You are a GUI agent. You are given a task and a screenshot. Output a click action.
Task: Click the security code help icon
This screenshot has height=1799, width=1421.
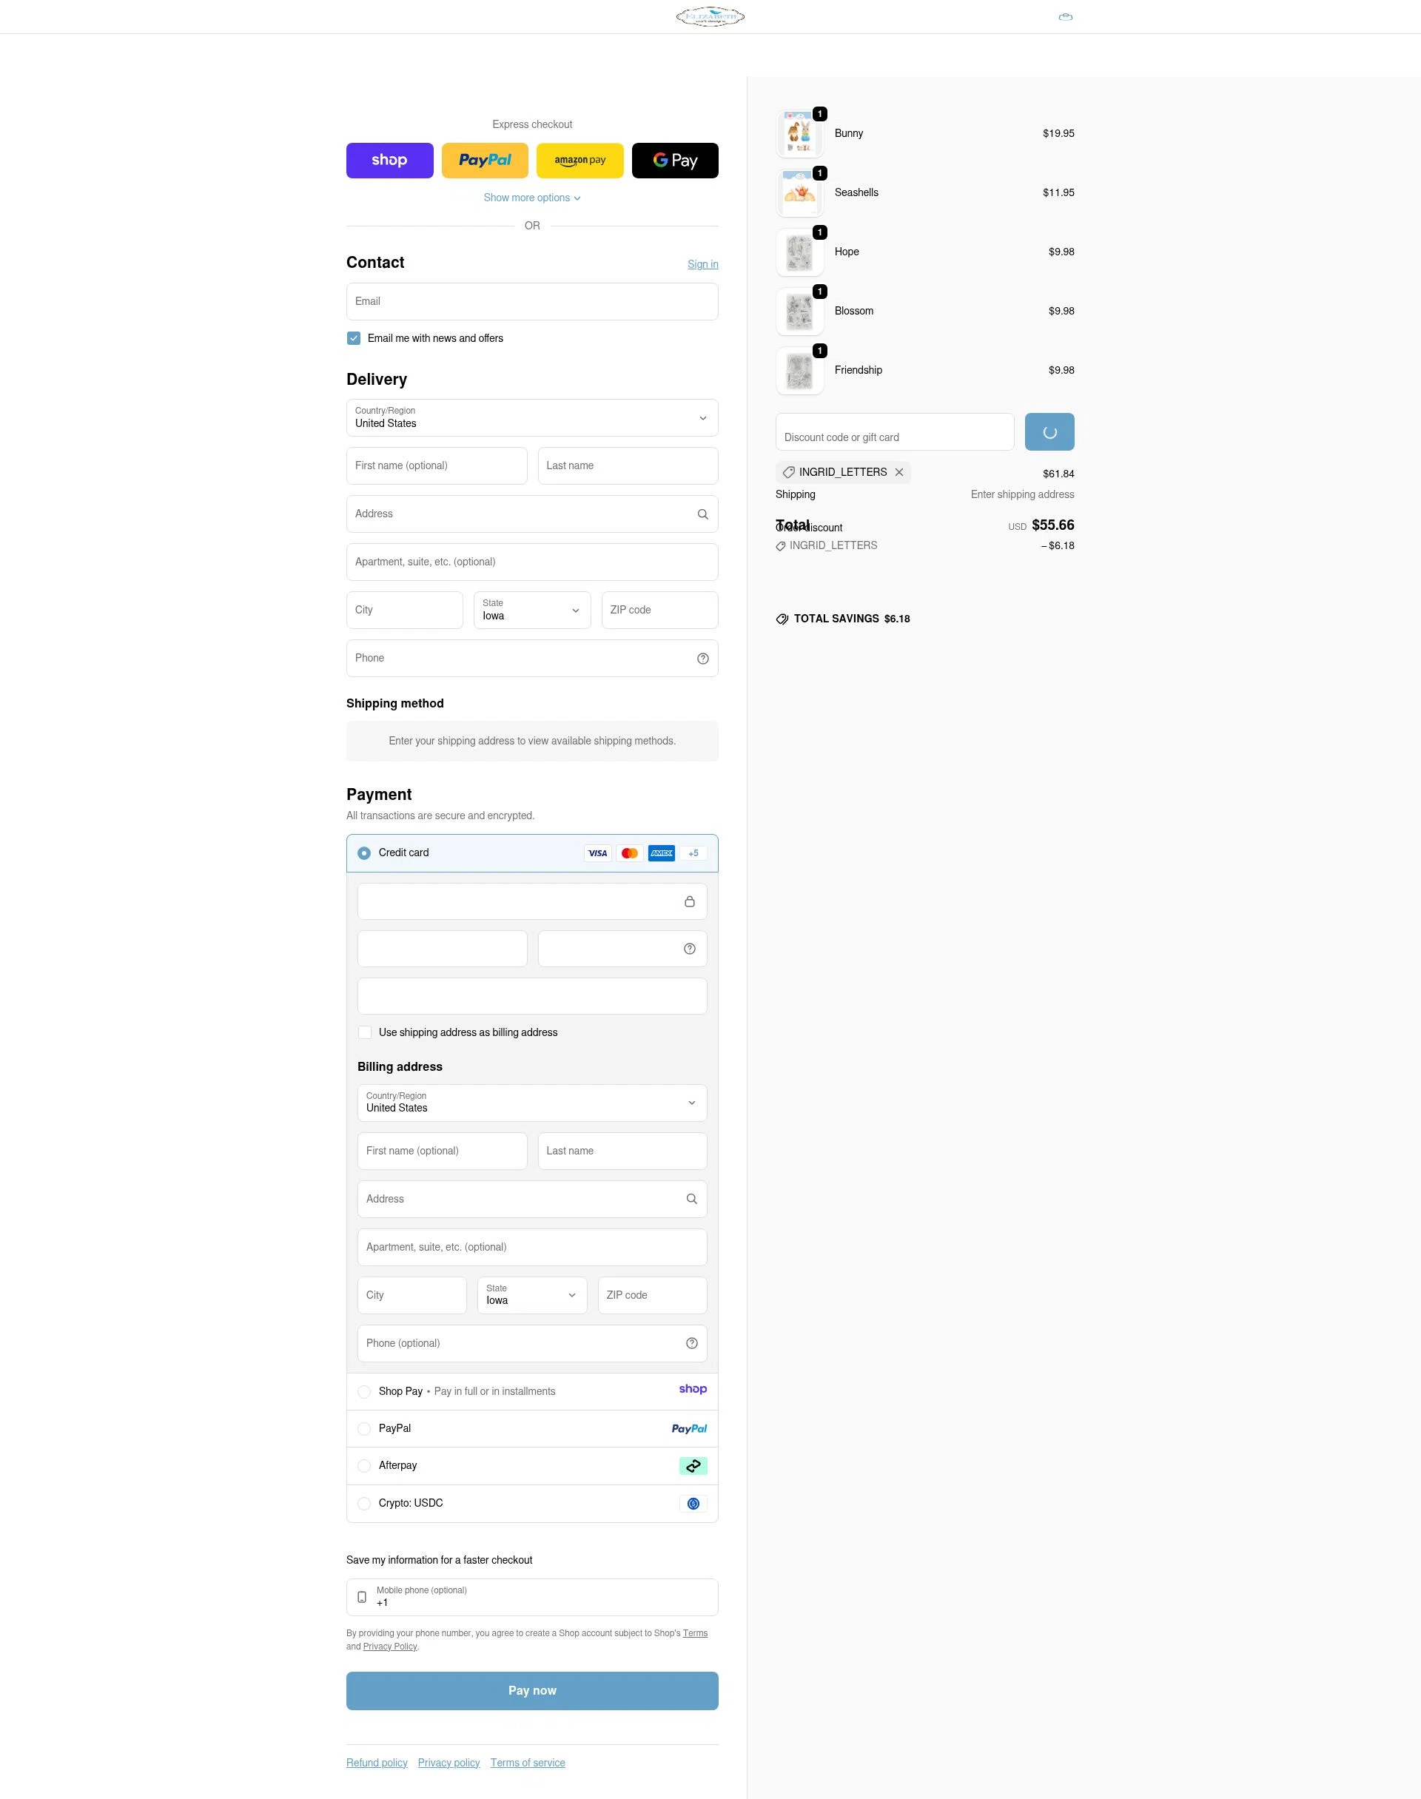689,949
